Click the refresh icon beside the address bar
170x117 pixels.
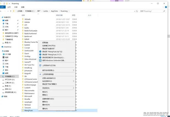(x=137, y=11)
